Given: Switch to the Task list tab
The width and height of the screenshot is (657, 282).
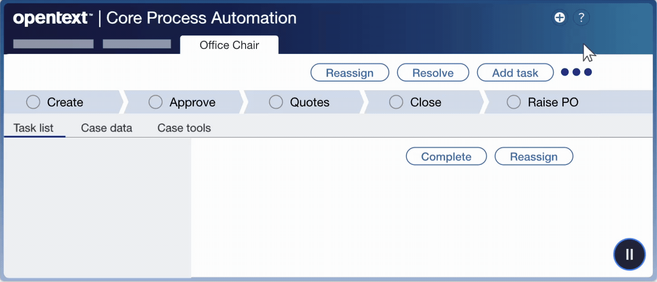Looking at the screenshot, I should point(34,128).
